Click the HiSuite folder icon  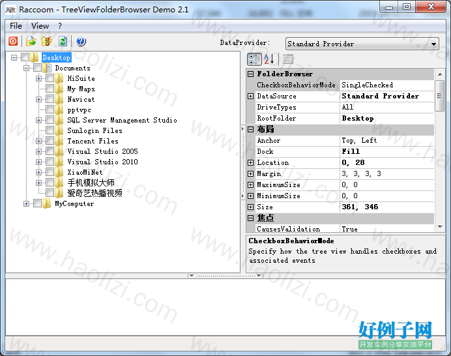pos(59,78)
